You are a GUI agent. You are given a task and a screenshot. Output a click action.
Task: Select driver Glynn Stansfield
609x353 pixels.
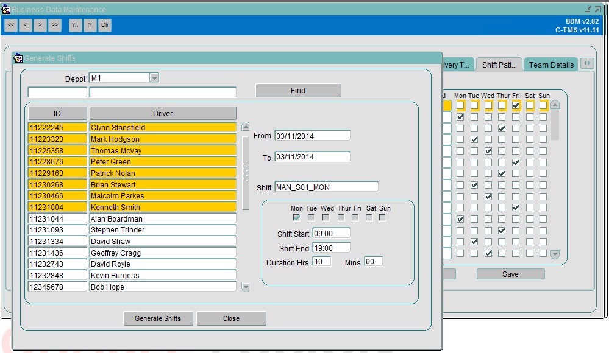click(163, 128)
